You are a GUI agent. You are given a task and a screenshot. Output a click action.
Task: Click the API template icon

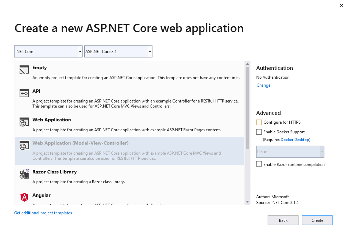click(24, 93)
